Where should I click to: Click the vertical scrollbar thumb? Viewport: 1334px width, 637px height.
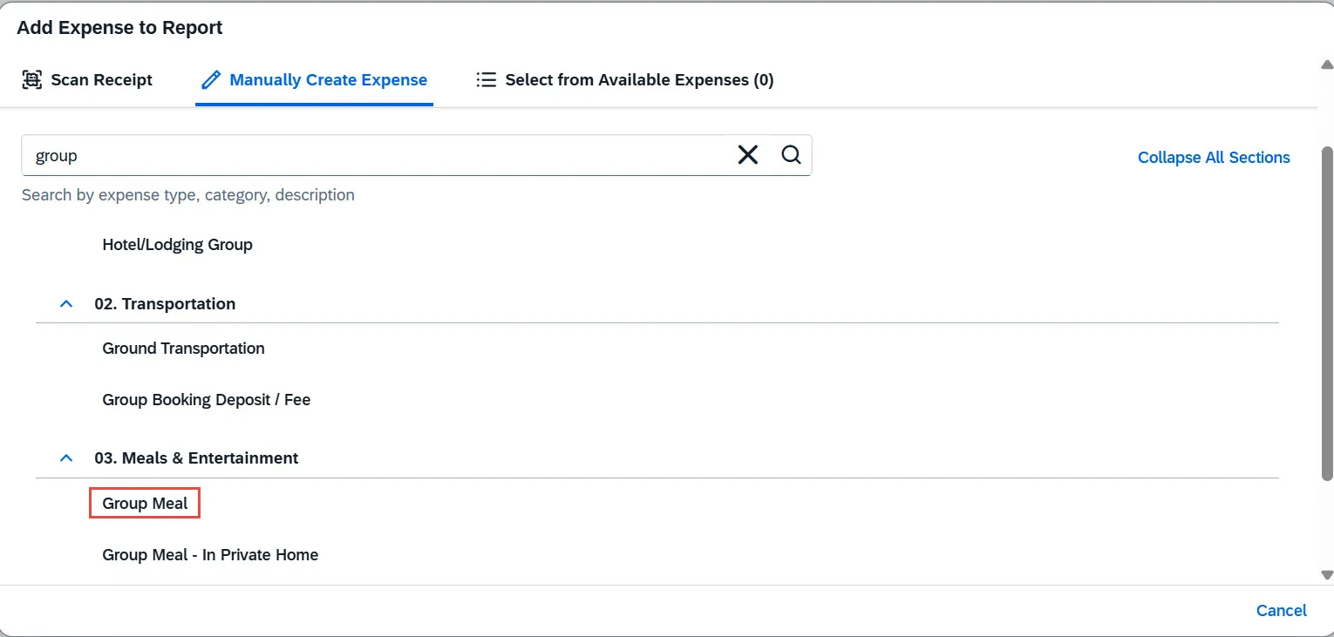pyautogui.click(x=1327, y=314)
